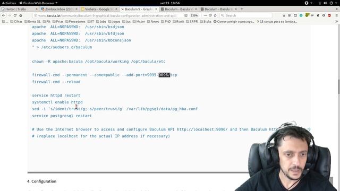Click the red circular blocker extension icon
Viewport: 340px width, 191px height.
[329, 15]
